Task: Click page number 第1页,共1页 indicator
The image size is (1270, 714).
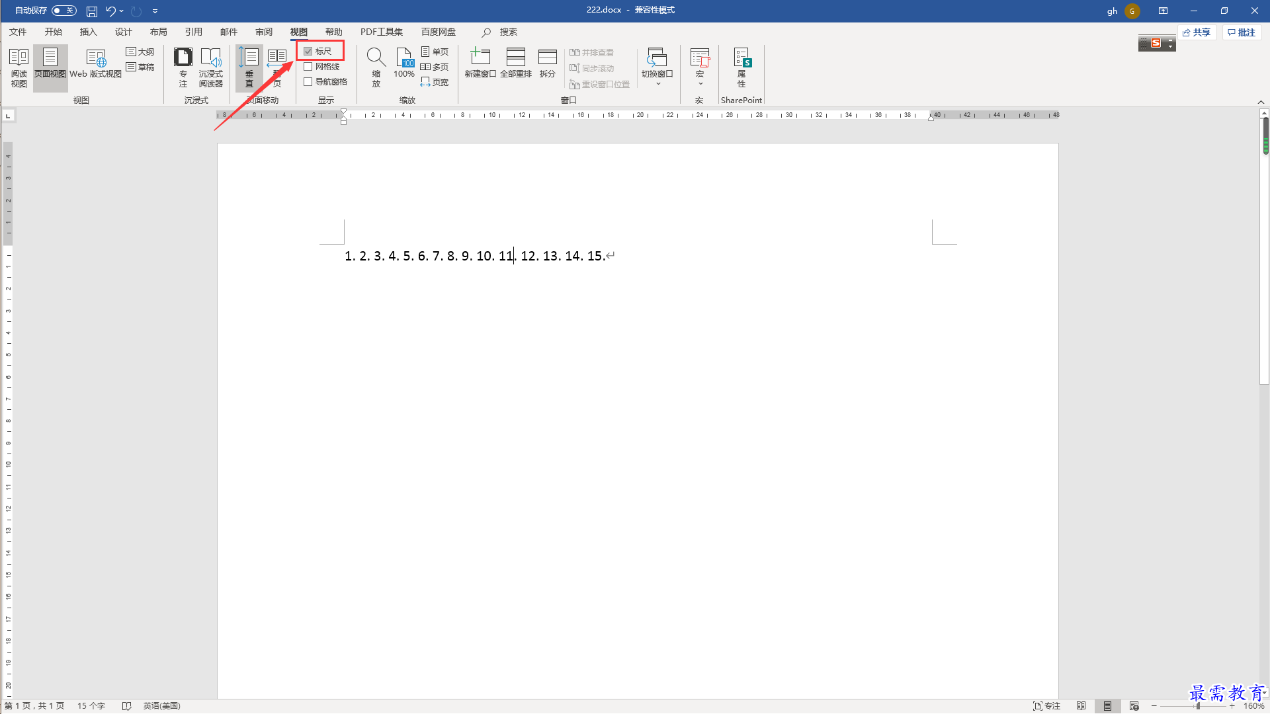Action: pyautogui.click(x=34, y=706)
